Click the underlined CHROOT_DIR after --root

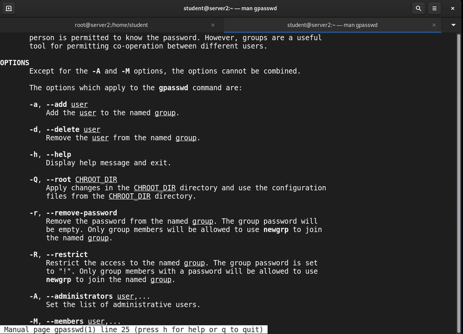click(96, 180)
